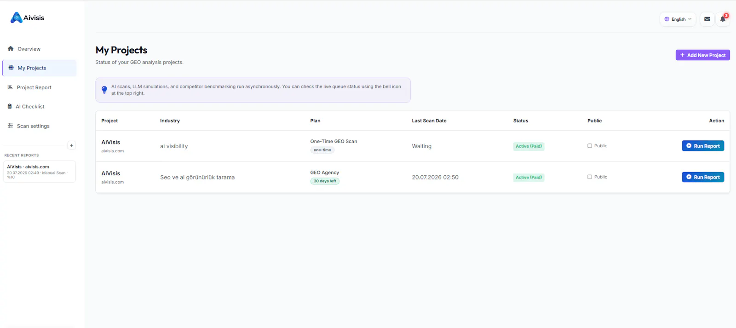Open the Overview home icon
The height and width of the screenshot is (328, 736).
tap(11, 48)
